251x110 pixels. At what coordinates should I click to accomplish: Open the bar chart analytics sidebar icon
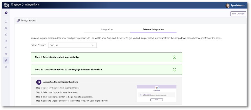6,34
